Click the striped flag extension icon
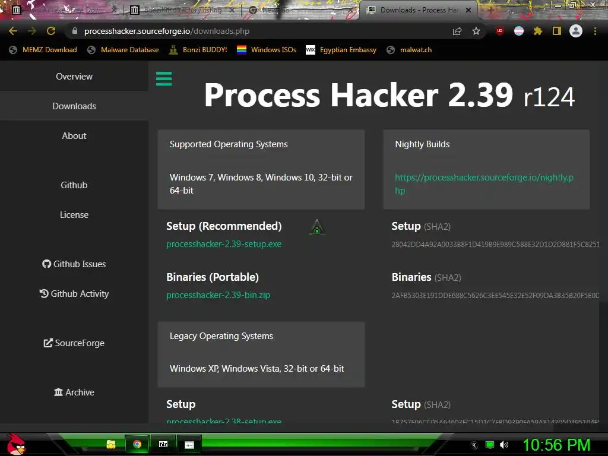 click(x=519, y=31)
